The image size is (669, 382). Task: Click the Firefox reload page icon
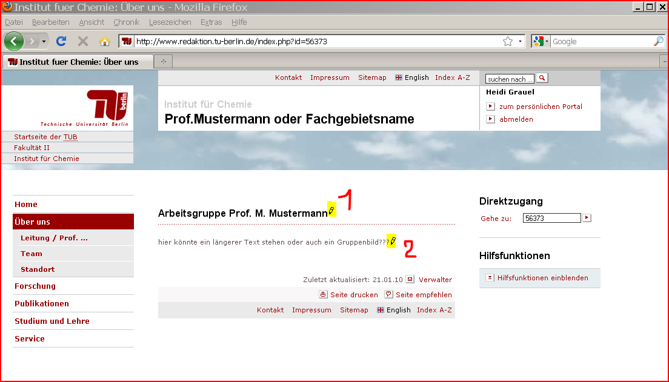(61, 41)
